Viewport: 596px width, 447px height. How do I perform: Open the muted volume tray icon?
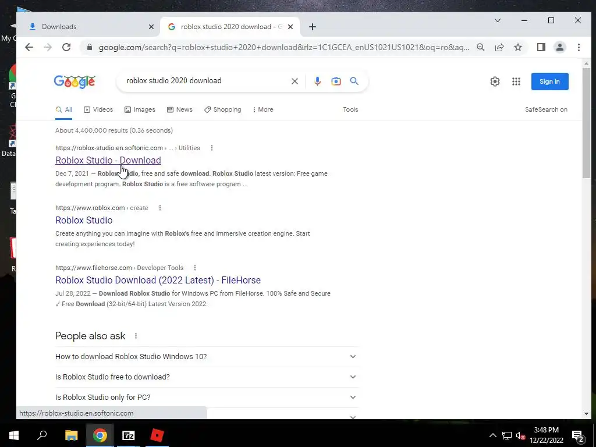pyautogui.click(x=521, y=435)
